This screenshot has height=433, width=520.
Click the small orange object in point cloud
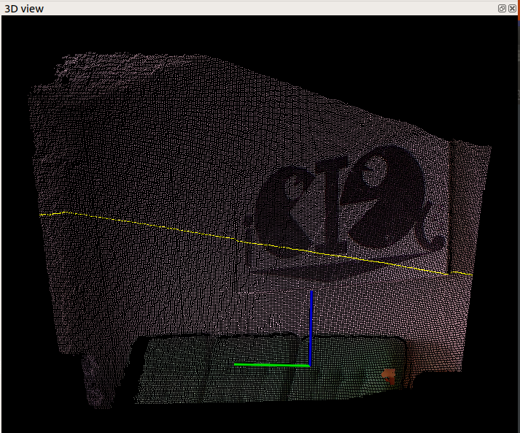click(x=389, y=376)
